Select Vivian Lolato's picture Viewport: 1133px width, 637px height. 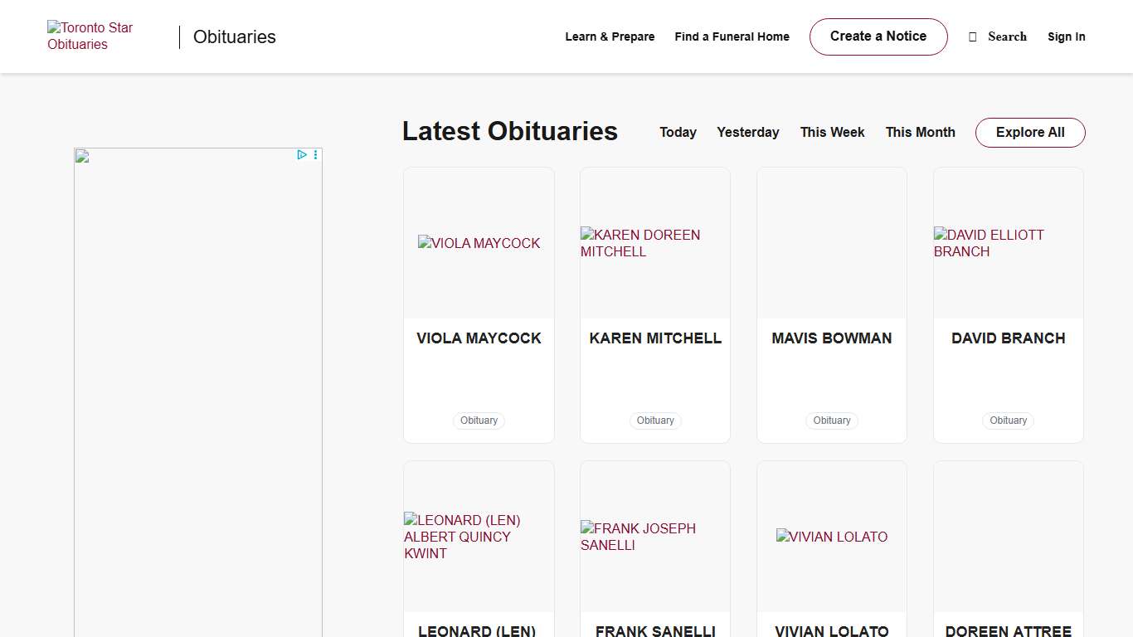click(x=831, y=537)
